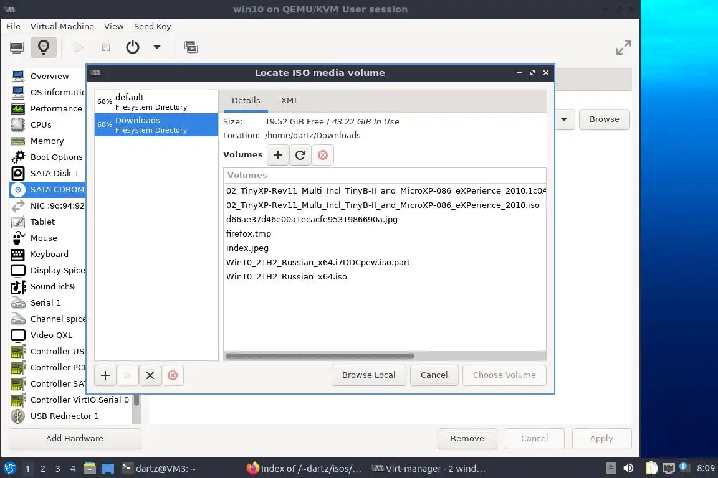Select Mouse hardware entry
The width and height of the screenshot is (718, 478).
coord(47,238)
